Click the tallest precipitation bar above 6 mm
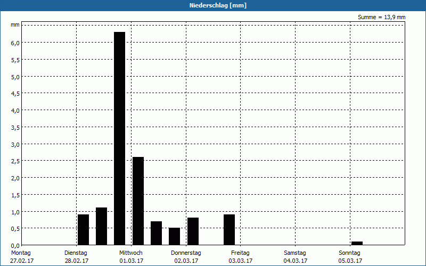The height and width of the screenshot is (266, 426). 119,138
